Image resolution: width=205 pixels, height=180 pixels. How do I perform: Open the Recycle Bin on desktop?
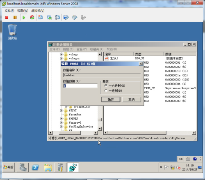[12, 32]
